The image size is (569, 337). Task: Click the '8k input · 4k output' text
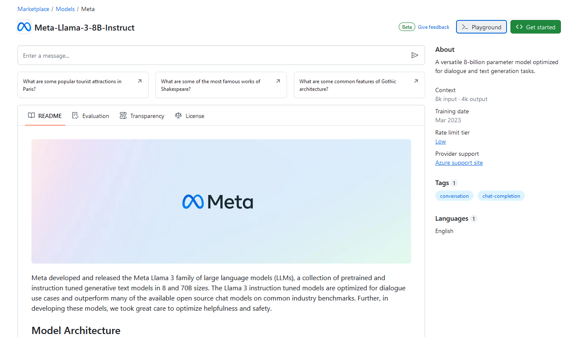pos(461,99)
